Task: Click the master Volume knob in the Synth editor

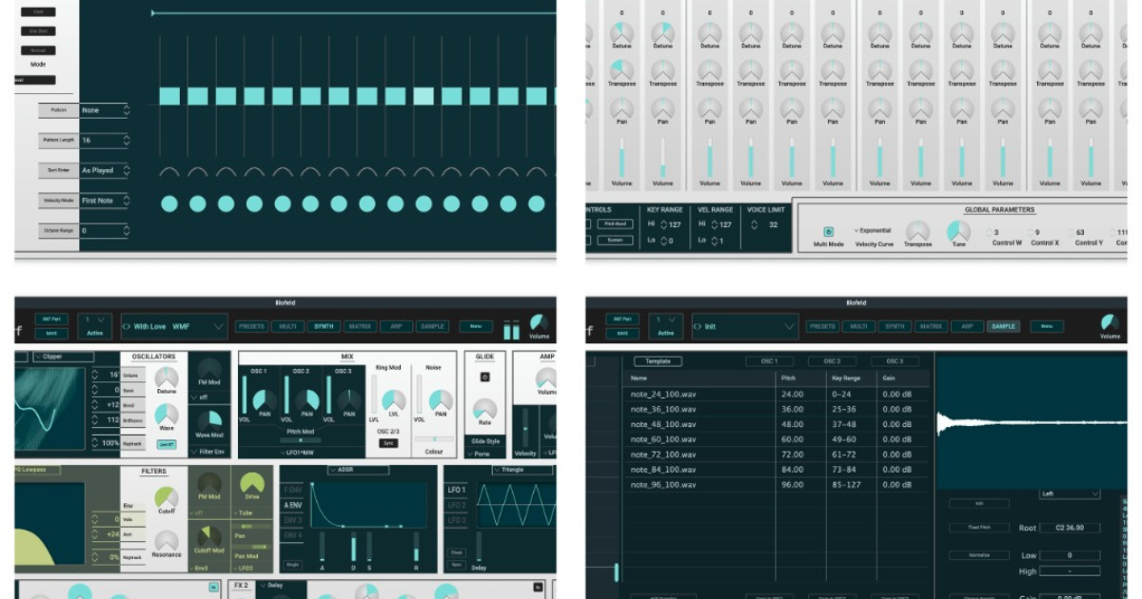Action: pos(538,323)
